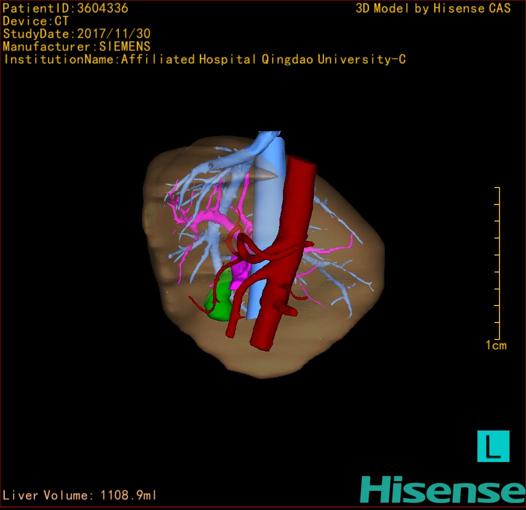The image size is (526, 510).
Task: Click the Liver Volume 1108.9ml readout
Action: [80, 495]
